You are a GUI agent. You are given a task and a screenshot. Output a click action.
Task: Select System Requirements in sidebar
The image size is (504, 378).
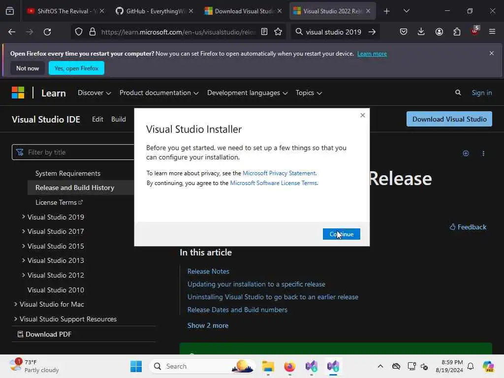click(68, 173)
